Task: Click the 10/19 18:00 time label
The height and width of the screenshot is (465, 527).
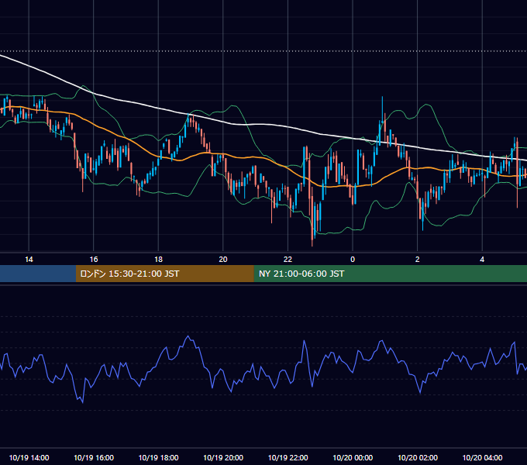Action: click(x=158, y=457)
